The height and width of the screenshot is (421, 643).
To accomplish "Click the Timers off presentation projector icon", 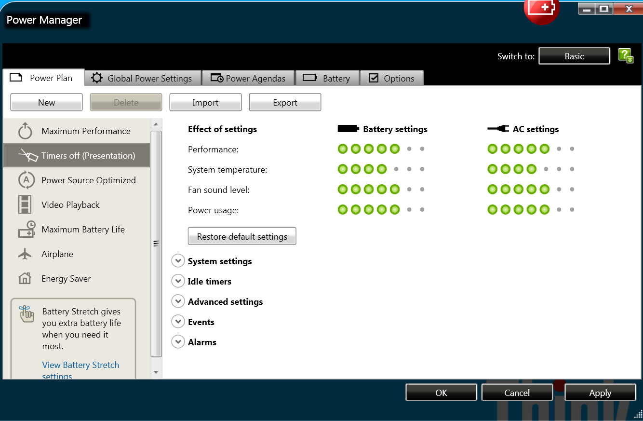I will point(27,155).
